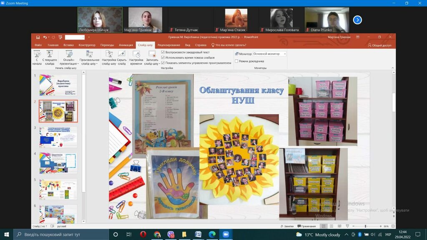Click the Общий доступ share button

click(379, 45)
